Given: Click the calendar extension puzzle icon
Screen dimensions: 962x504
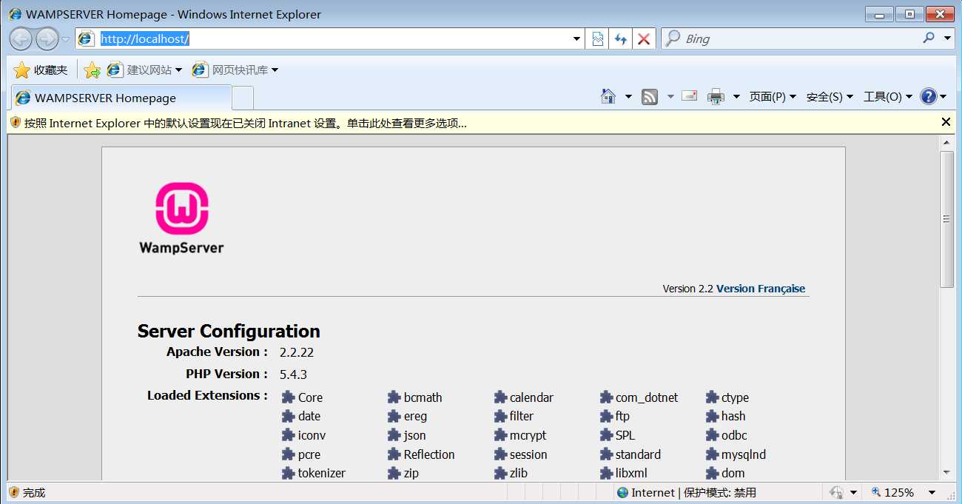Looking at the screenshot, I should [499, 397].
